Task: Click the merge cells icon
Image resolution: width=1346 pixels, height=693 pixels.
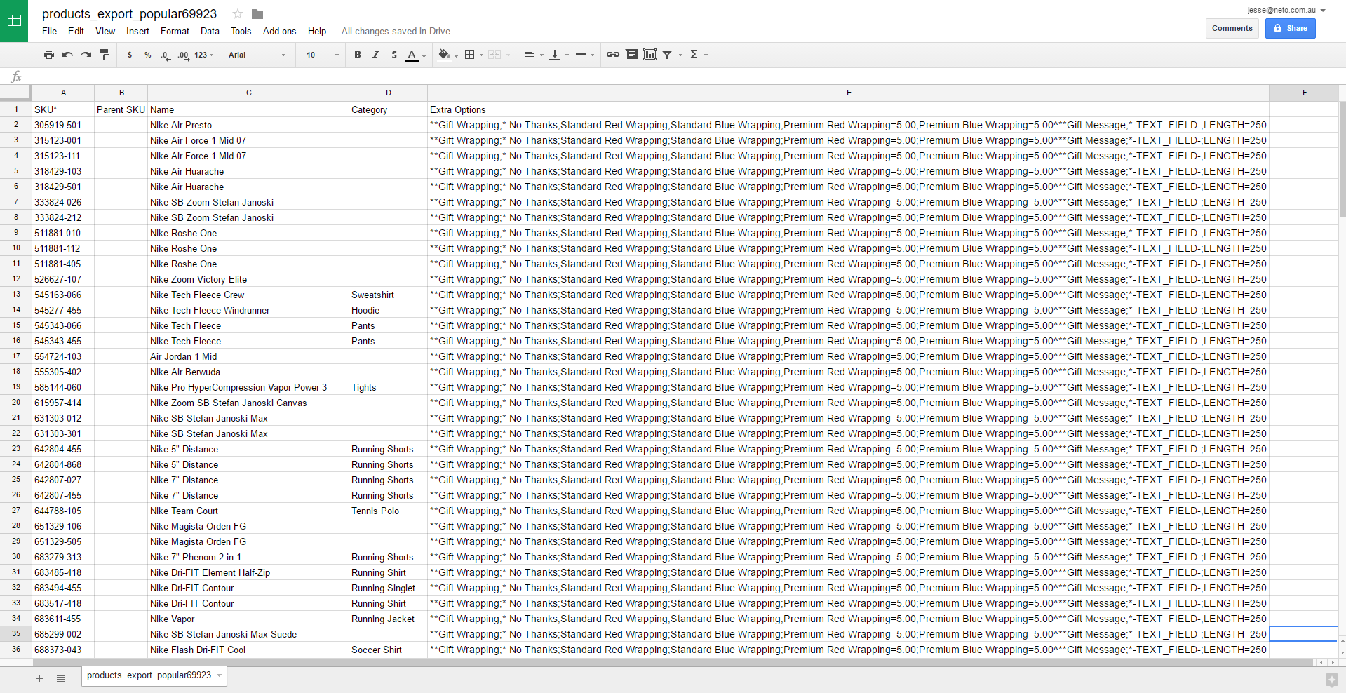Action: coord(494,55)
